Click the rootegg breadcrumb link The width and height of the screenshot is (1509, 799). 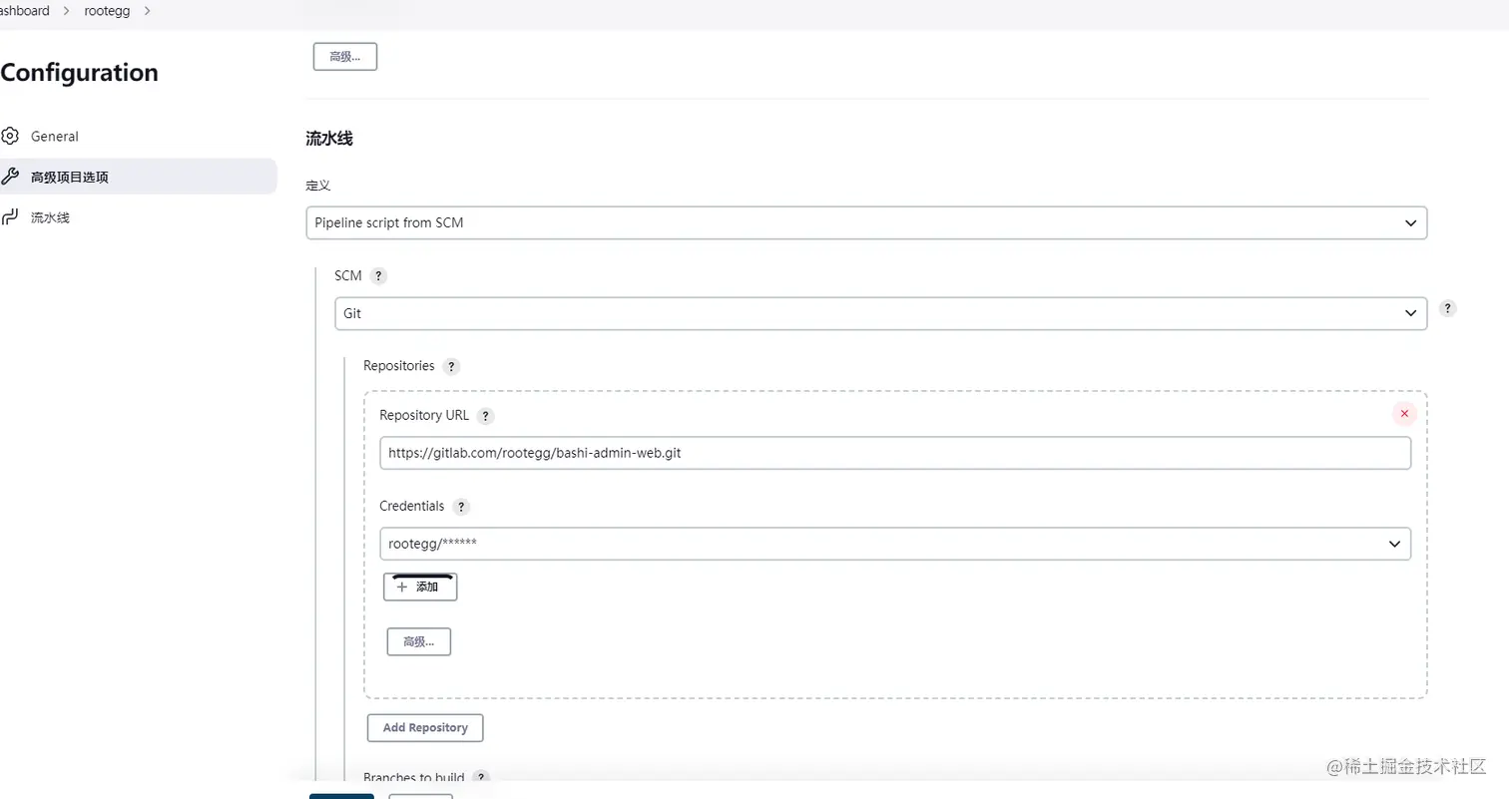107,11
